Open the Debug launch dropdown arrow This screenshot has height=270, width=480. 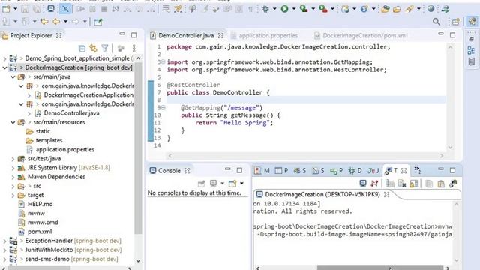pyautogui.click(x=274, y=9)
